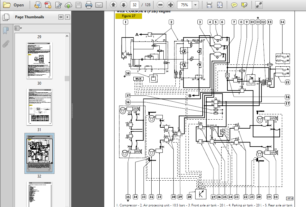Select the highlight text tool
This screenshot has width=306, height=207.
click(244, 5)
